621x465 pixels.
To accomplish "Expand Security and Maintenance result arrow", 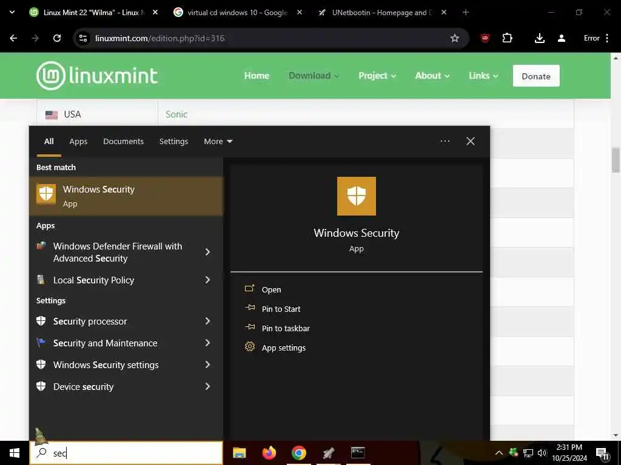I will pyautogui.click(x=207, y=343).
